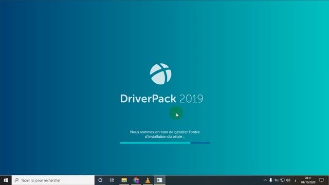Screen dimensions: 329x185
Task: Expand hidden system tray icons chevron
Action: click(x=265, y=180)
